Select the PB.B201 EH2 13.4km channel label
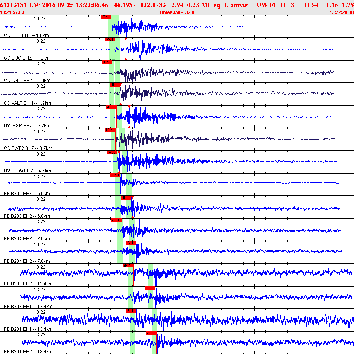This screenshot has width=354, height=354. click(x=28, y=352)
